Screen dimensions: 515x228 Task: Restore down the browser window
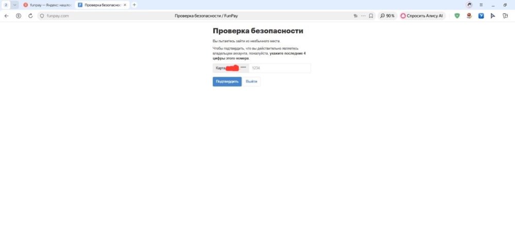click(x=505, y=5)
